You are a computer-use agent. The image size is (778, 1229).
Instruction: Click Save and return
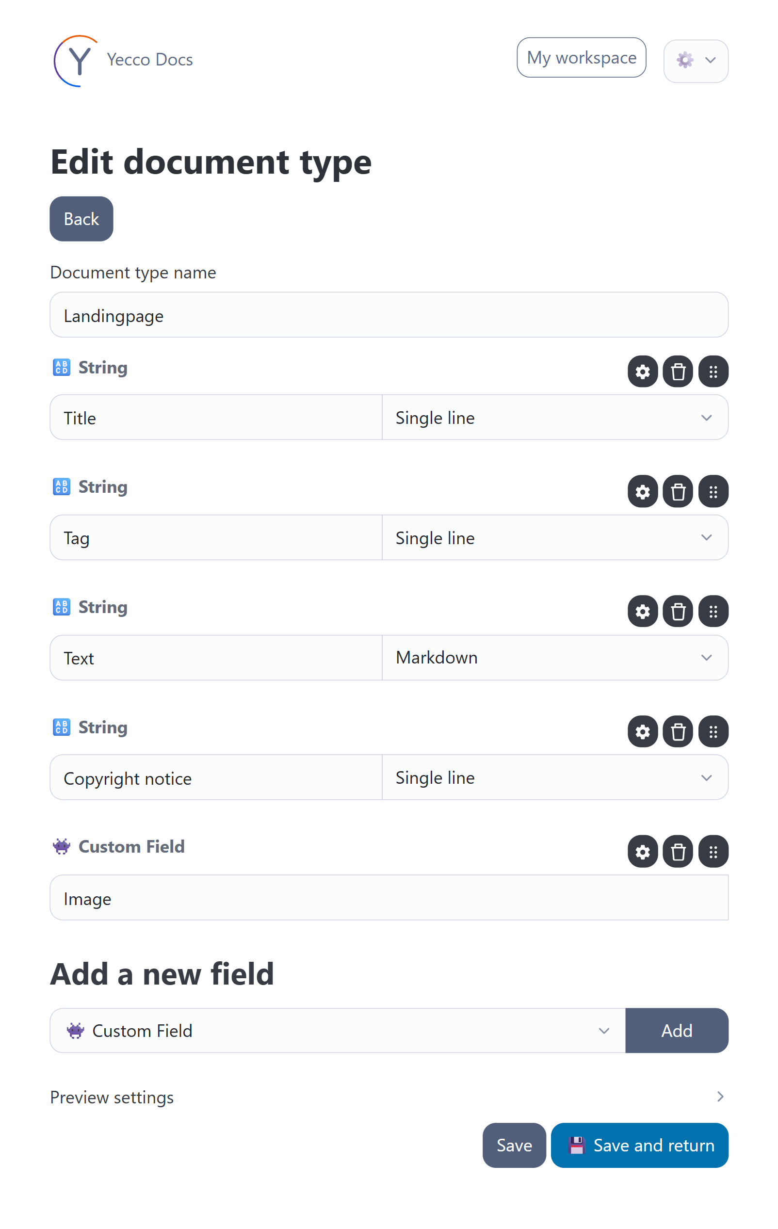tap(639, 1145)
